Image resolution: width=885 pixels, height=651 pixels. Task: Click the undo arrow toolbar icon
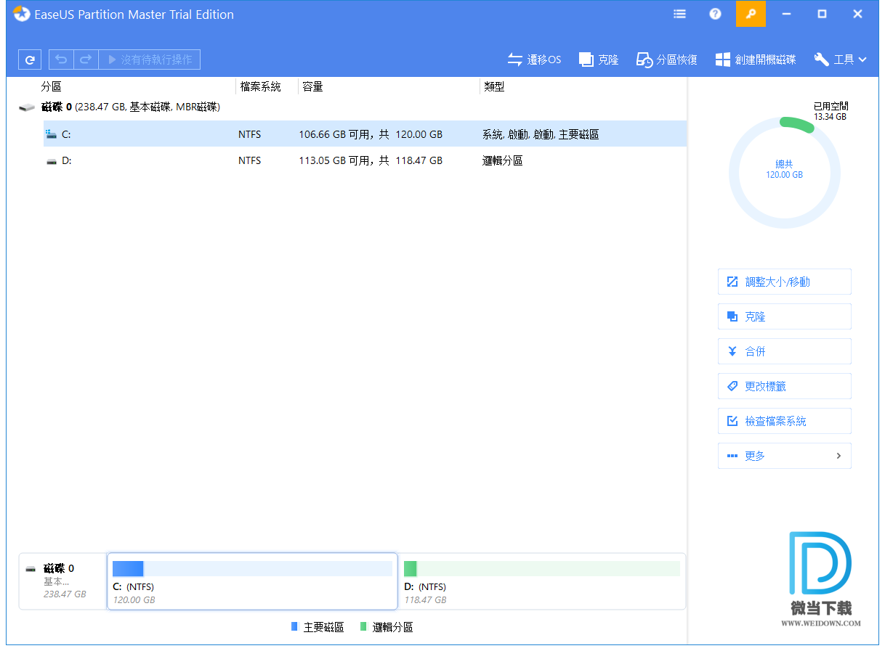click(62, 60)
